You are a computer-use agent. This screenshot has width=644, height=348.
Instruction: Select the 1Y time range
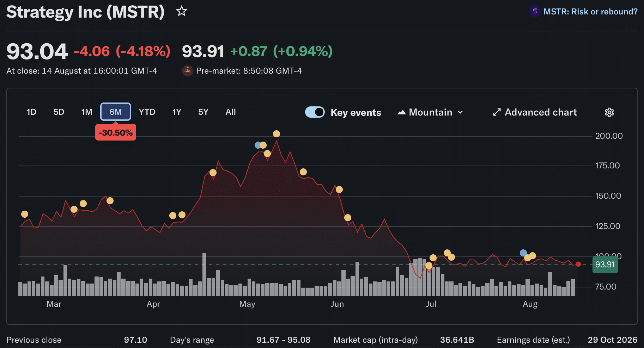tap(177, 112)
